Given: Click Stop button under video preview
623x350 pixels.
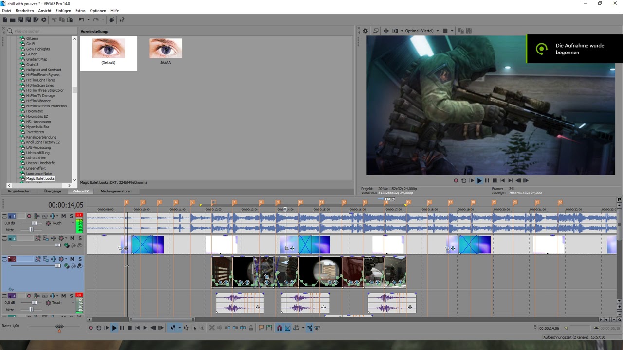Looking at the screenshot, I should coord(495,180).
